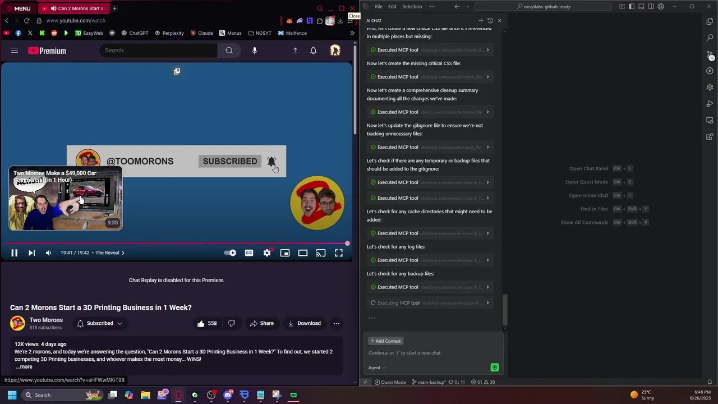Click the Add Context button

[385, 341]
